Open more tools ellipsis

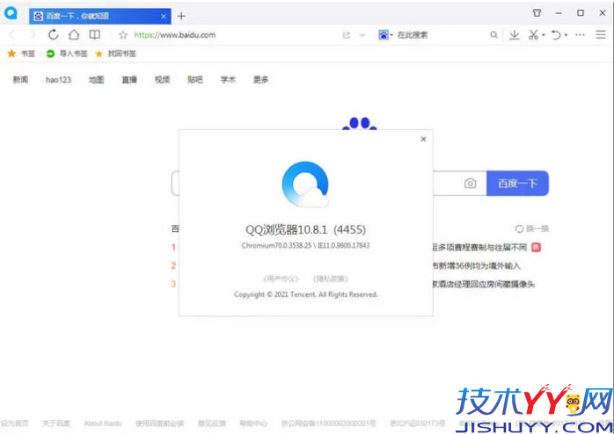(x=580, y=35)
